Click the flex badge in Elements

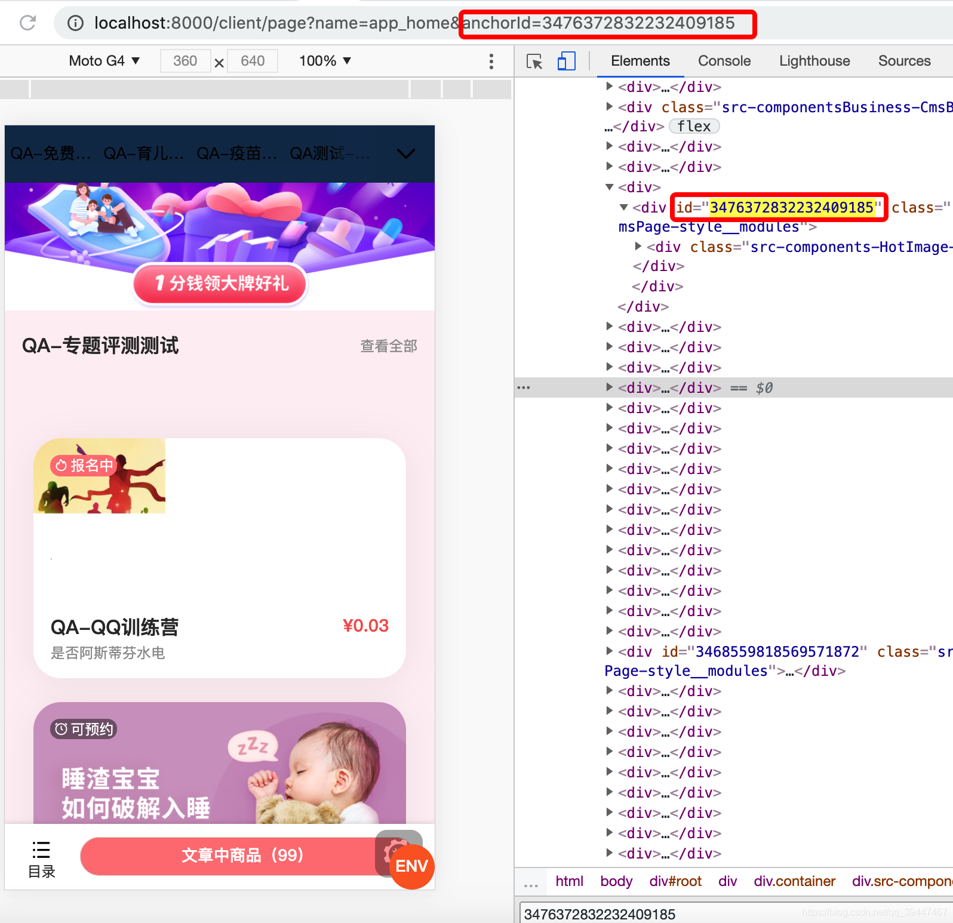[694, 127]
